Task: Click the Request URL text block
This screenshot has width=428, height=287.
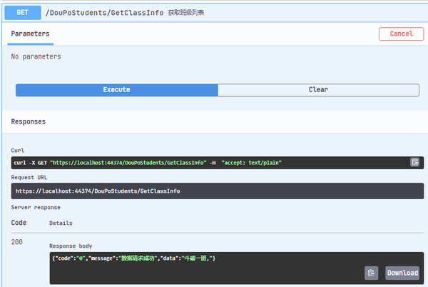Action: (x=97, y=191)
